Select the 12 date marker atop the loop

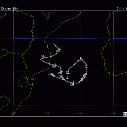81,58
